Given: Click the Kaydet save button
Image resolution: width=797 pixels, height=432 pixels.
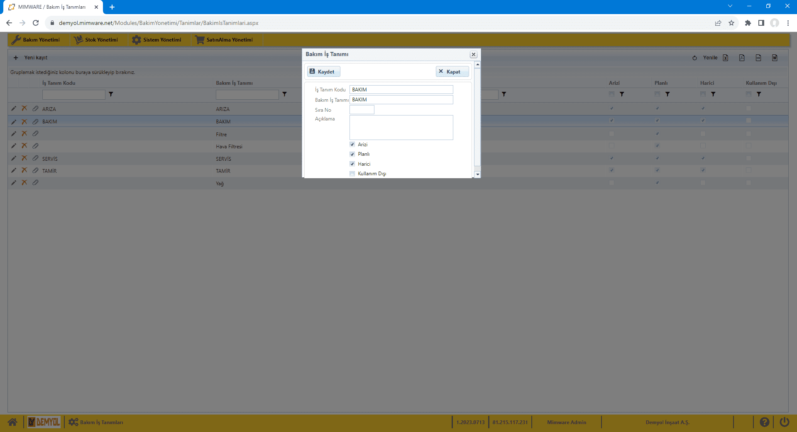Looking at the screenshot, I should pos(323,72).
